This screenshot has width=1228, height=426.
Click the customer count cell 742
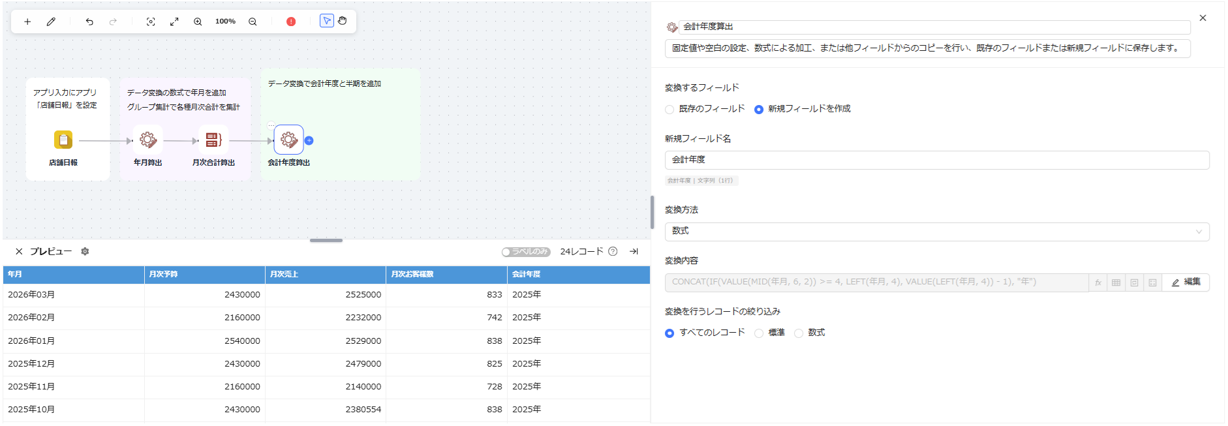coord(446,318)
